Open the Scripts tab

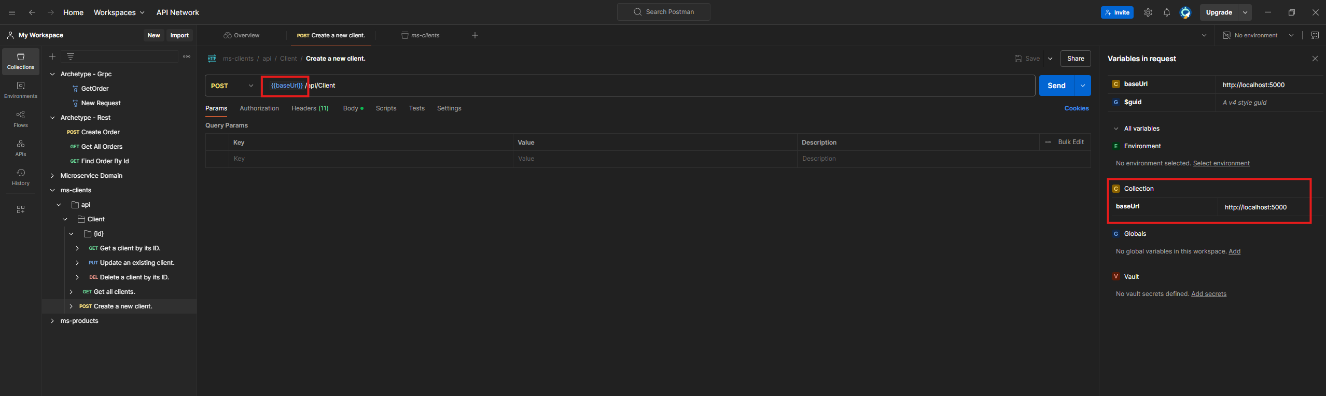click(386, 108)
